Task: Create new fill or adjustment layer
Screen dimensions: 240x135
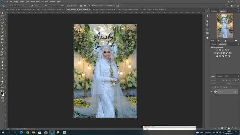Action: (226, 128)
